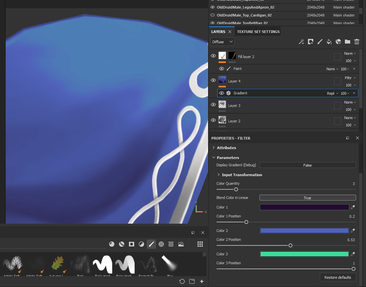Select the Add effect wand icon
The image size is (366, 287).
click(301, 42)
